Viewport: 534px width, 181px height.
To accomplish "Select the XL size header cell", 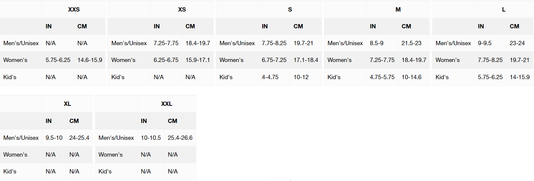I will pos(67,104).
